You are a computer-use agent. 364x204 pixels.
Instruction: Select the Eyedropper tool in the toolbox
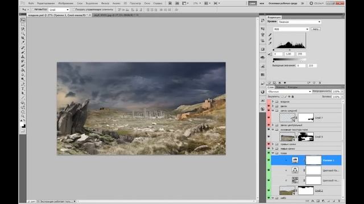[23, 43]
